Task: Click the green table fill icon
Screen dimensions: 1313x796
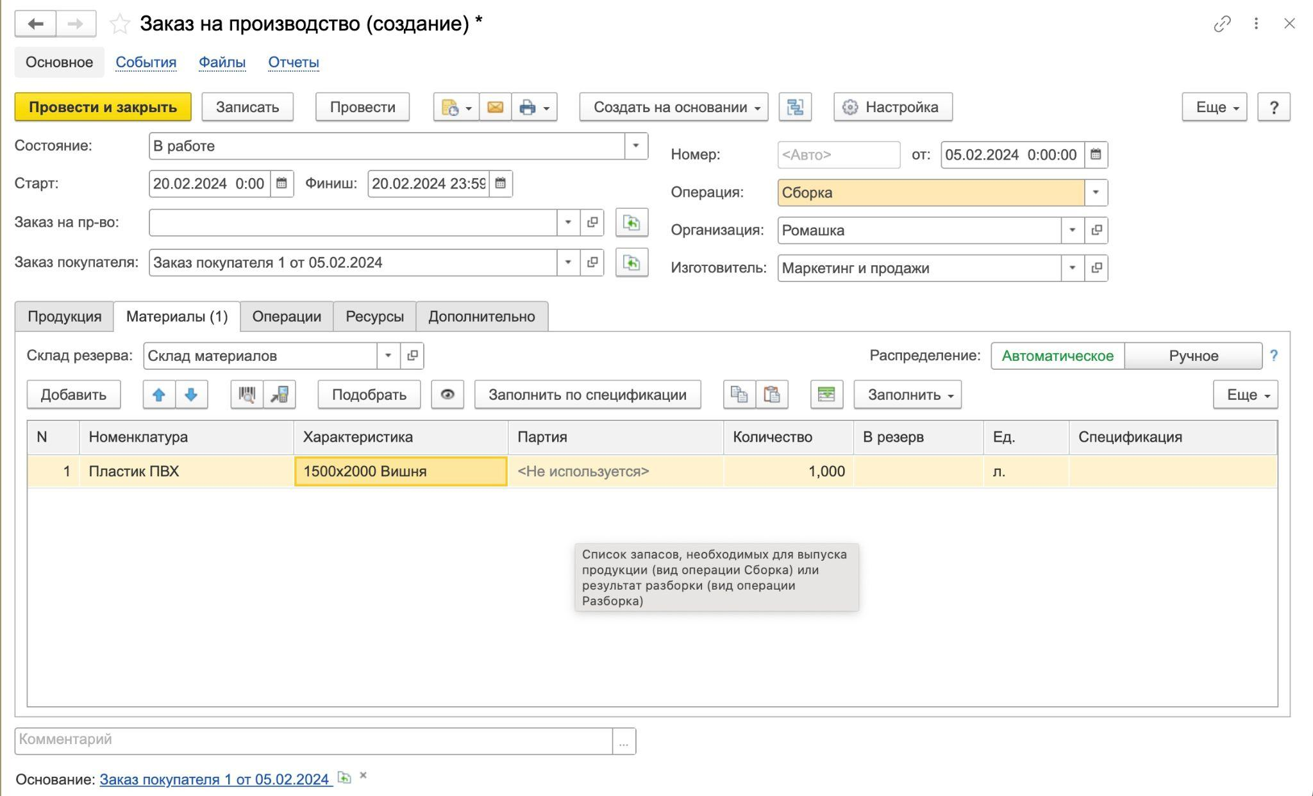Action: (x=826, y=395)
